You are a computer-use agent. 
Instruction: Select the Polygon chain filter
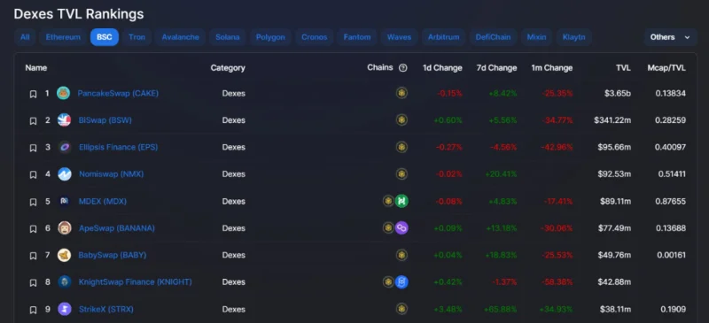270,37
